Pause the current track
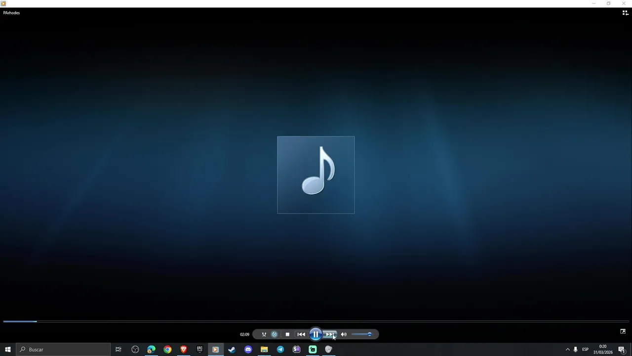This screenshot has height=356, width=632. [316, 334]
